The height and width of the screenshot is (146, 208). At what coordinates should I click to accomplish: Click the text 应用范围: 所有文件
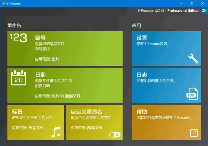[87, 128]
